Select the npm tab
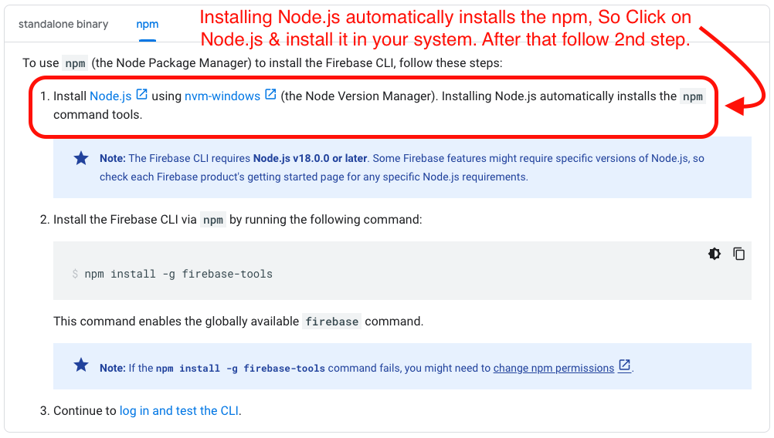The image size is (774, 438). [147, 24]
